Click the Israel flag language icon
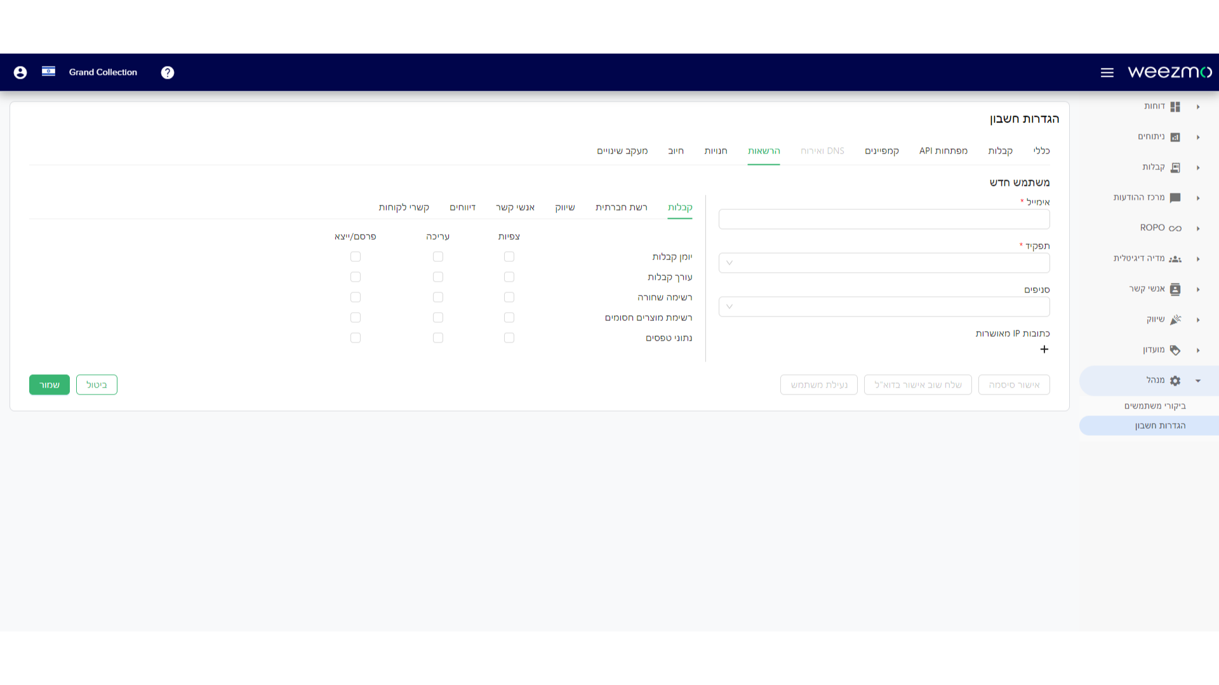 48,71
